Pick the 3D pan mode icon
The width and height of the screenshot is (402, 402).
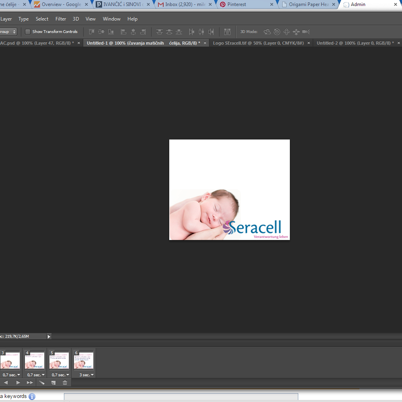[x=287, y=32]
